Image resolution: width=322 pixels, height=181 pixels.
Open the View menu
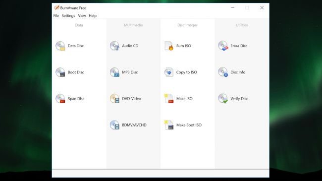(x=82, y=16)
